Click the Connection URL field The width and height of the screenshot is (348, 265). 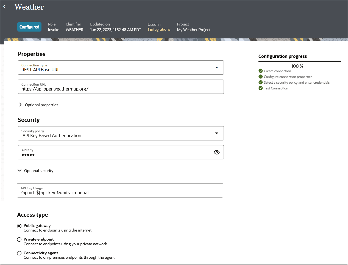click(121, 89)
